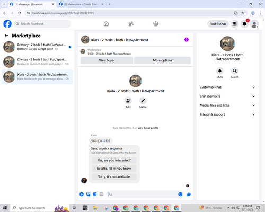The width and height of the screenshot is (265, 212).
Task: Open Windows Start menu
Action: click(x=5, y=208)
